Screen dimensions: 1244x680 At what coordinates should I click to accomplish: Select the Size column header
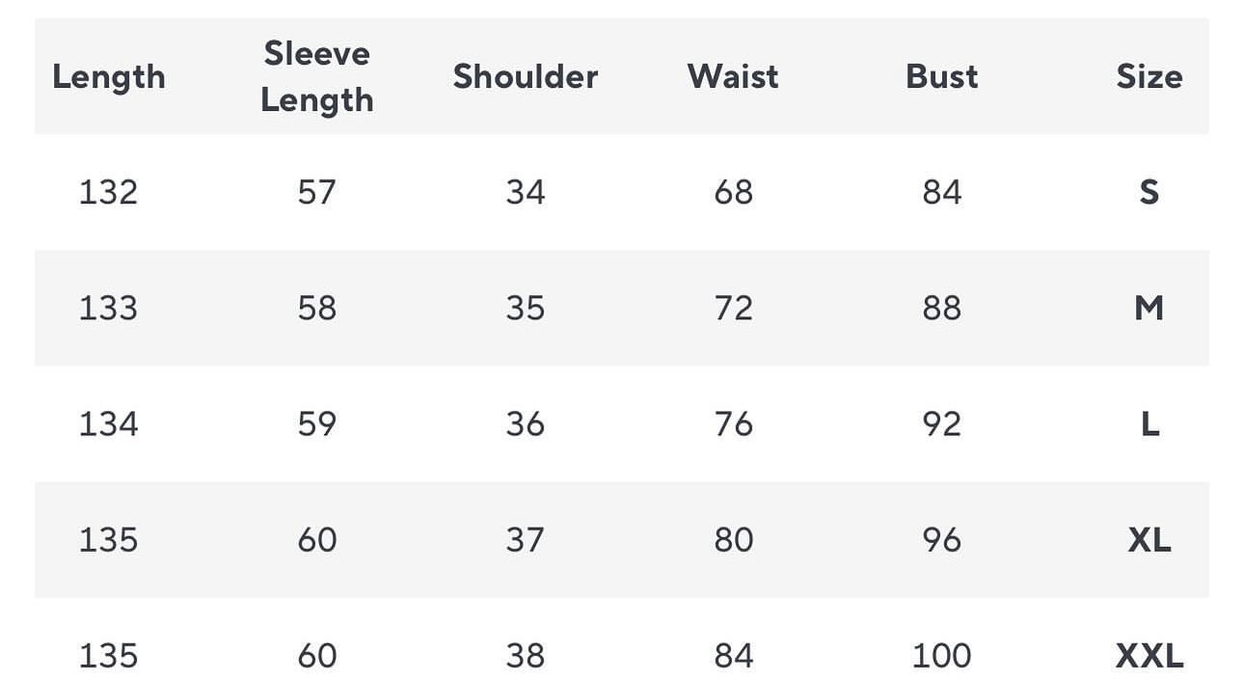pos(1149,77)
